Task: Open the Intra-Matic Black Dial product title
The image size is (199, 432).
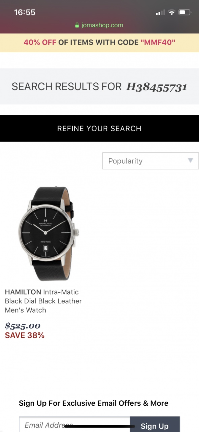Action: [x=43, y=301]
